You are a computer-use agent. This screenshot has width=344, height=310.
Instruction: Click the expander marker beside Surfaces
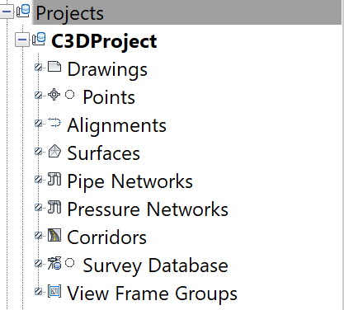[x=39, y=151]
